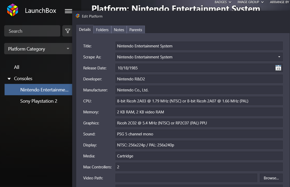Switch to the Parents tab

click(136, 30)
